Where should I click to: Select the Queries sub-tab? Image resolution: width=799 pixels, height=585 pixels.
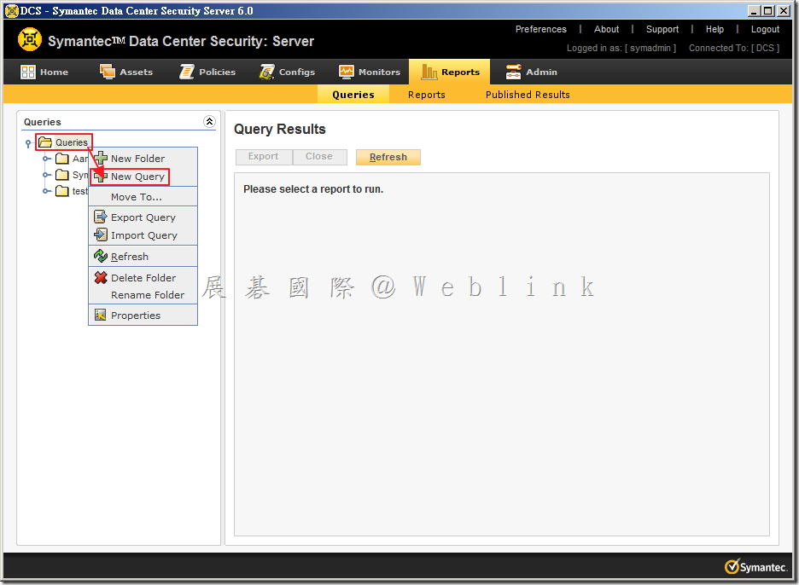(x=353, y=94)
